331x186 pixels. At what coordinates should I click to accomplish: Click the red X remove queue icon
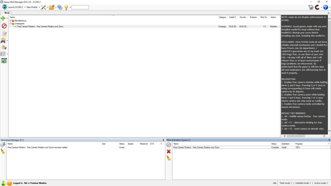169,151
